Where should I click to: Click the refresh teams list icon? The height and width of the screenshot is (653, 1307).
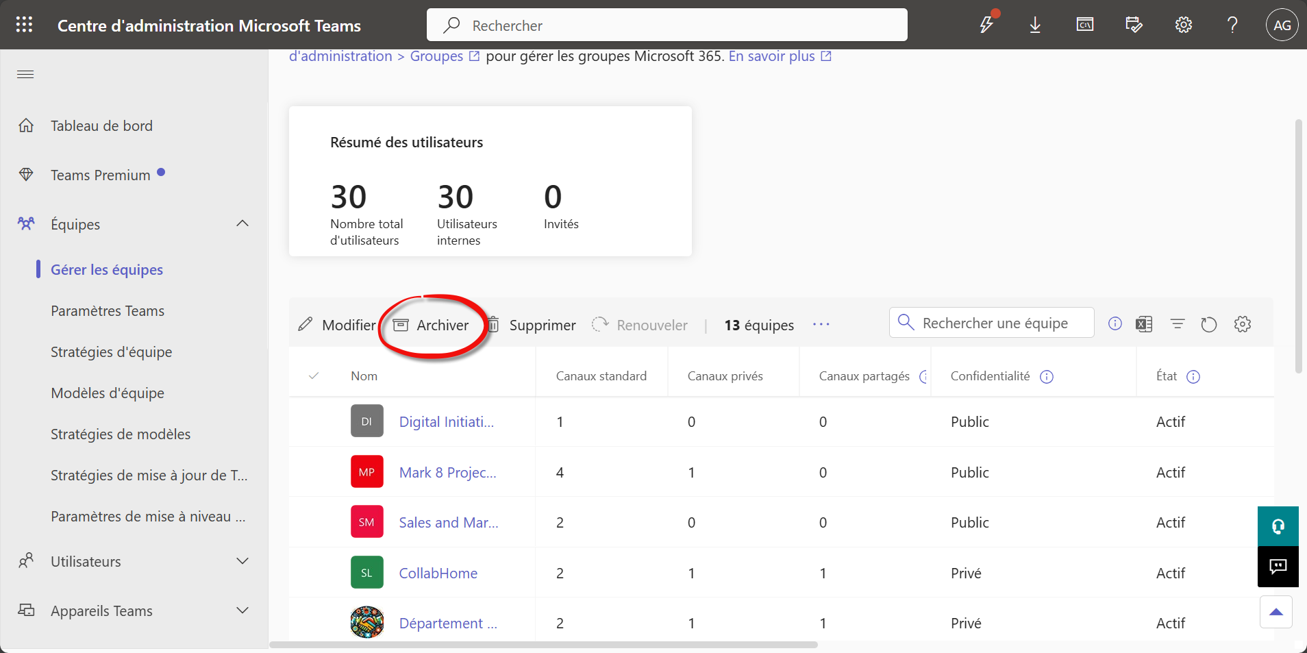pyautogui.click(x=1209, y=324)
